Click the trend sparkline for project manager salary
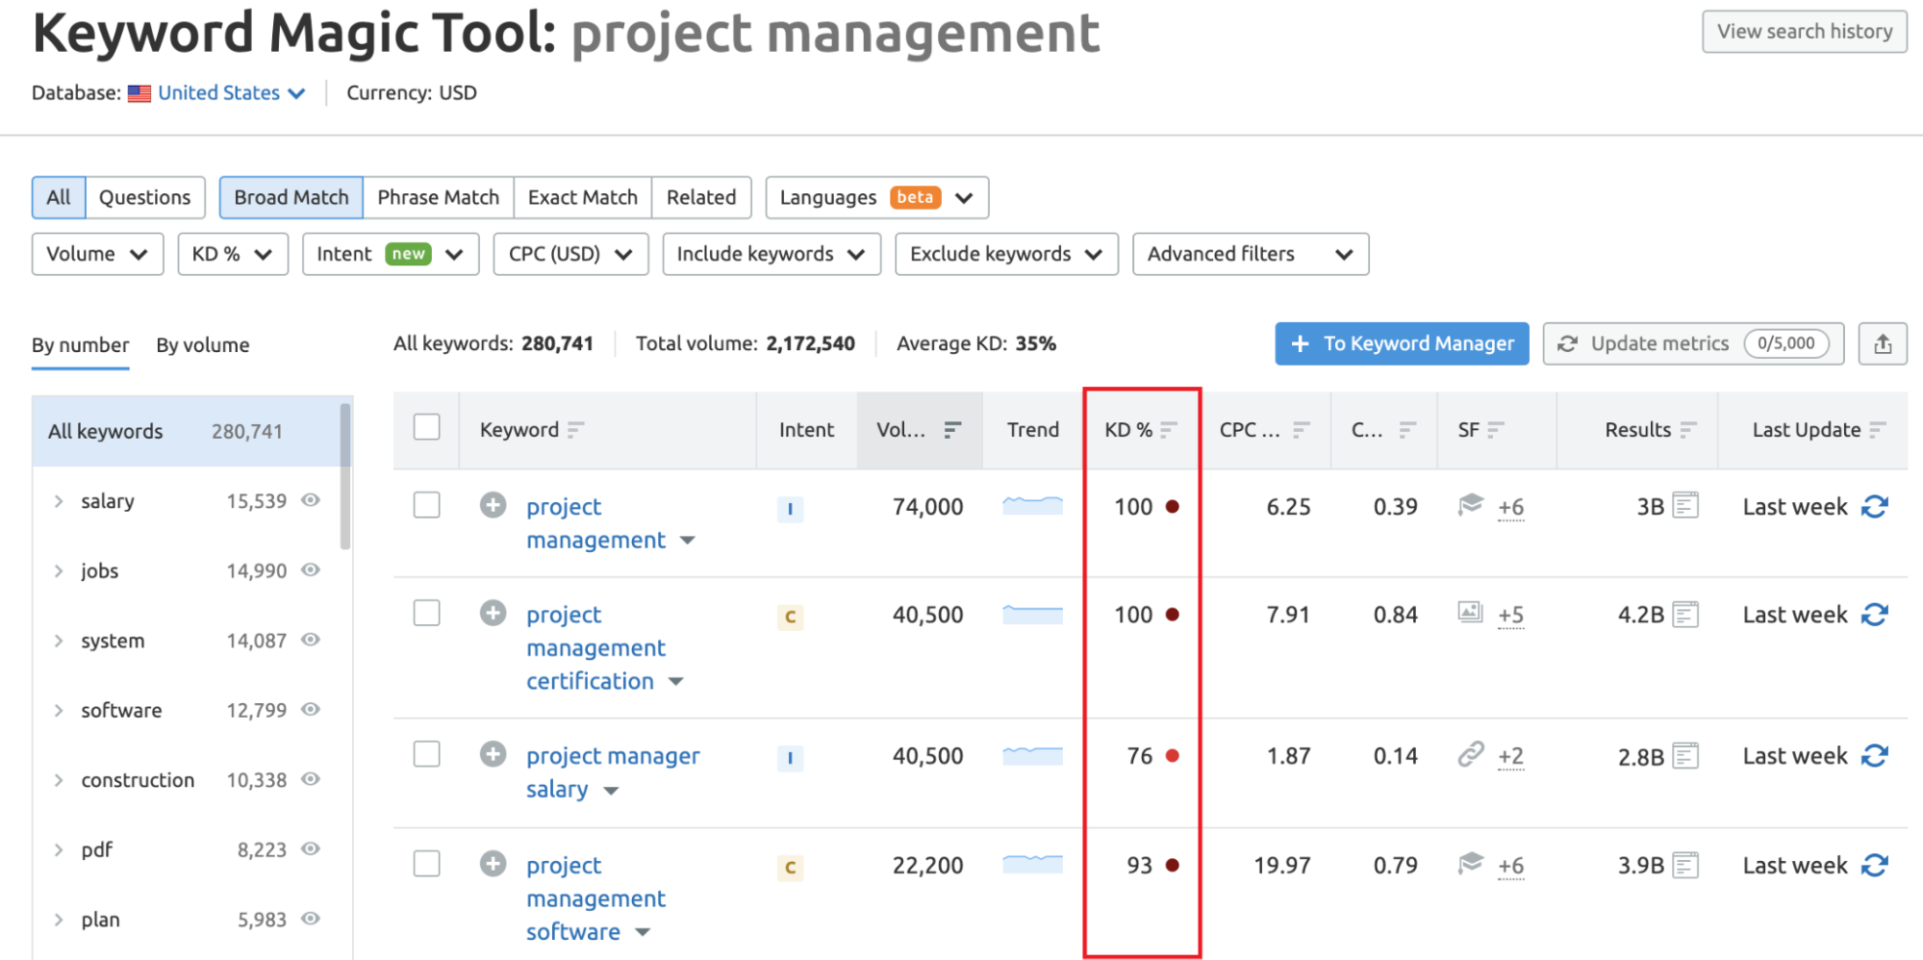The width and height of the screenshot is (1923, 960). [1031, 756]
